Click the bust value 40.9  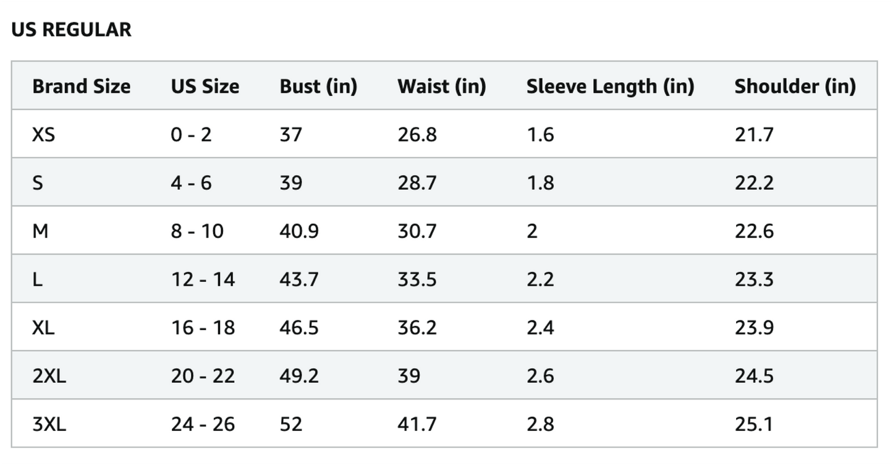[299, 231]
